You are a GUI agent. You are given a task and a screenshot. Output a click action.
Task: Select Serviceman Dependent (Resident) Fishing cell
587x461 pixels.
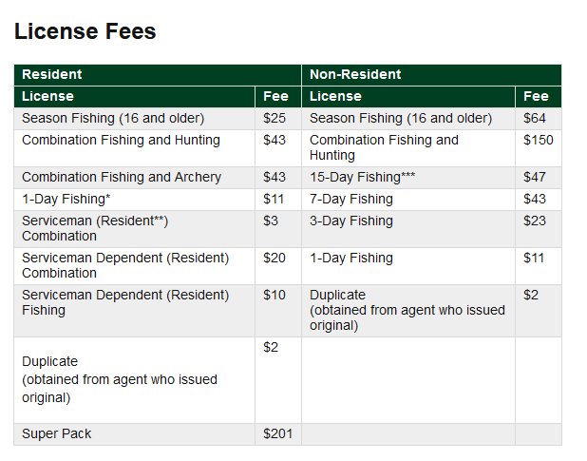(134, 311)
